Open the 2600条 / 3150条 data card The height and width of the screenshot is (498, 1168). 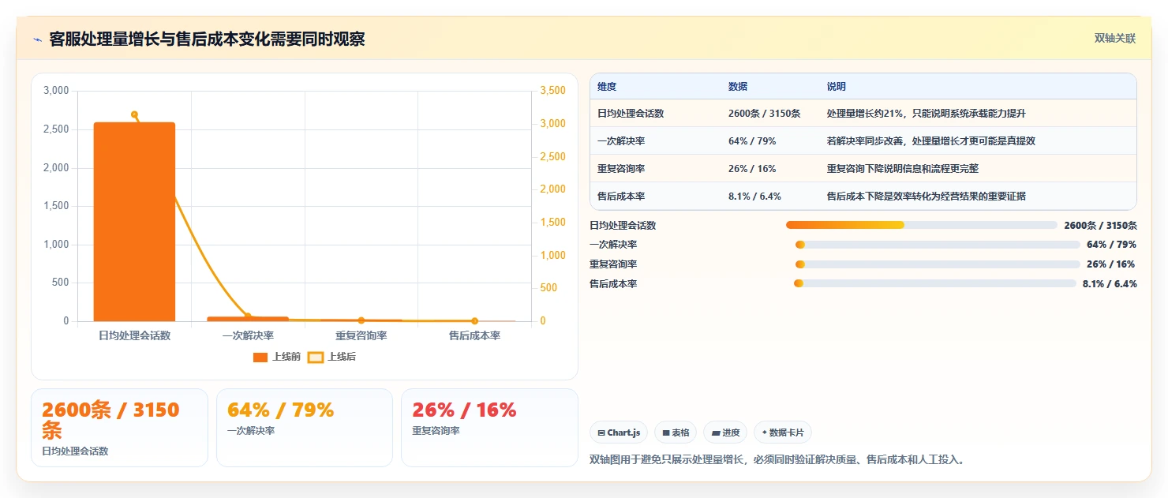(119, 428)
